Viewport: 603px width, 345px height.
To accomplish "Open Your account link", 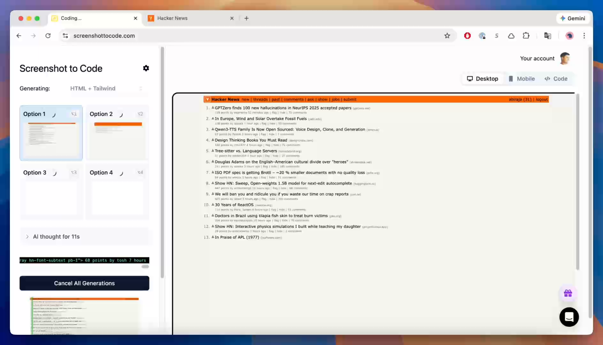I will click(x=537, y=58).
